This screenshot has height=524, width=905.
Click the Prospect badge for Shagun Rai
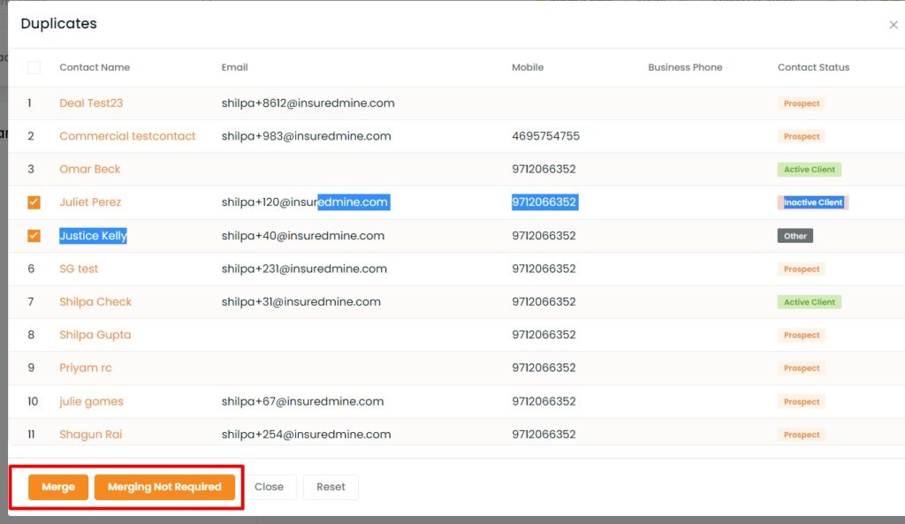pyautogui.click(x=802, y=435)
